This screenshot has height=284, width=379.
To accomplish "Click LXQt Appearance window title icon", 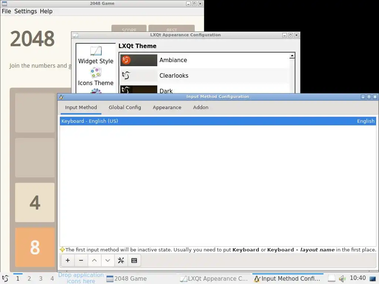I will coord(76,35).
